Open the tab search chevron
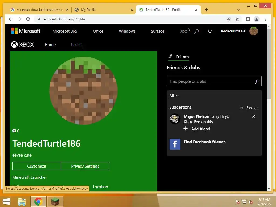The width and height of the screenshot is (276, 207). [238, 10]
